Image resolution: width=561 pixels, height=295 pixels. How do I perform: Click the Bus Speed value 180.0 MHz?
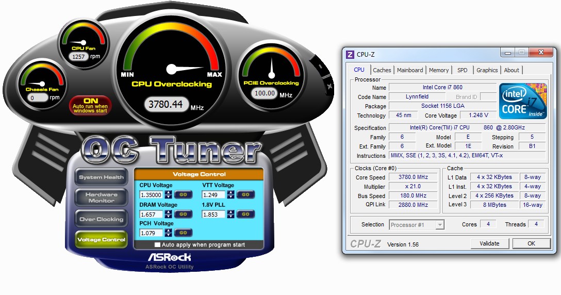(413, 195)
